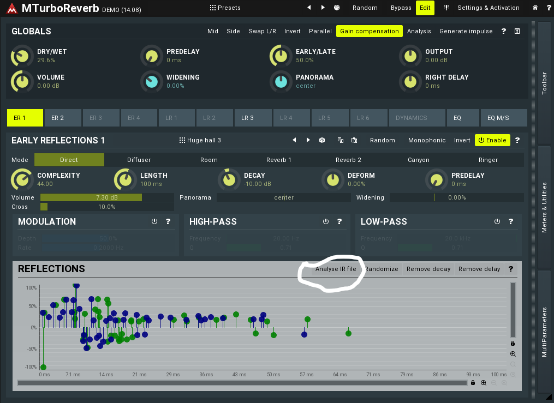Click the lock icon beside the horizontal scrollbar

tap(473, 383)
